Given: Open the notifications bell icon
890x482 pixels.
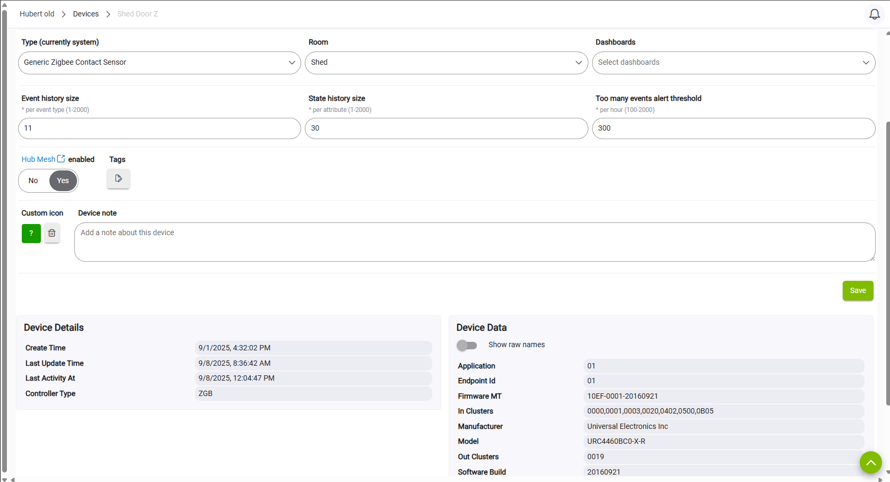Looking at the screenshot, I should [874, 14].
